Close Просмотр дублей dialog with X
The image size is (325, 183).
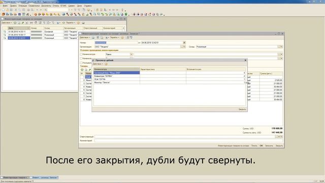pos(245,60)
